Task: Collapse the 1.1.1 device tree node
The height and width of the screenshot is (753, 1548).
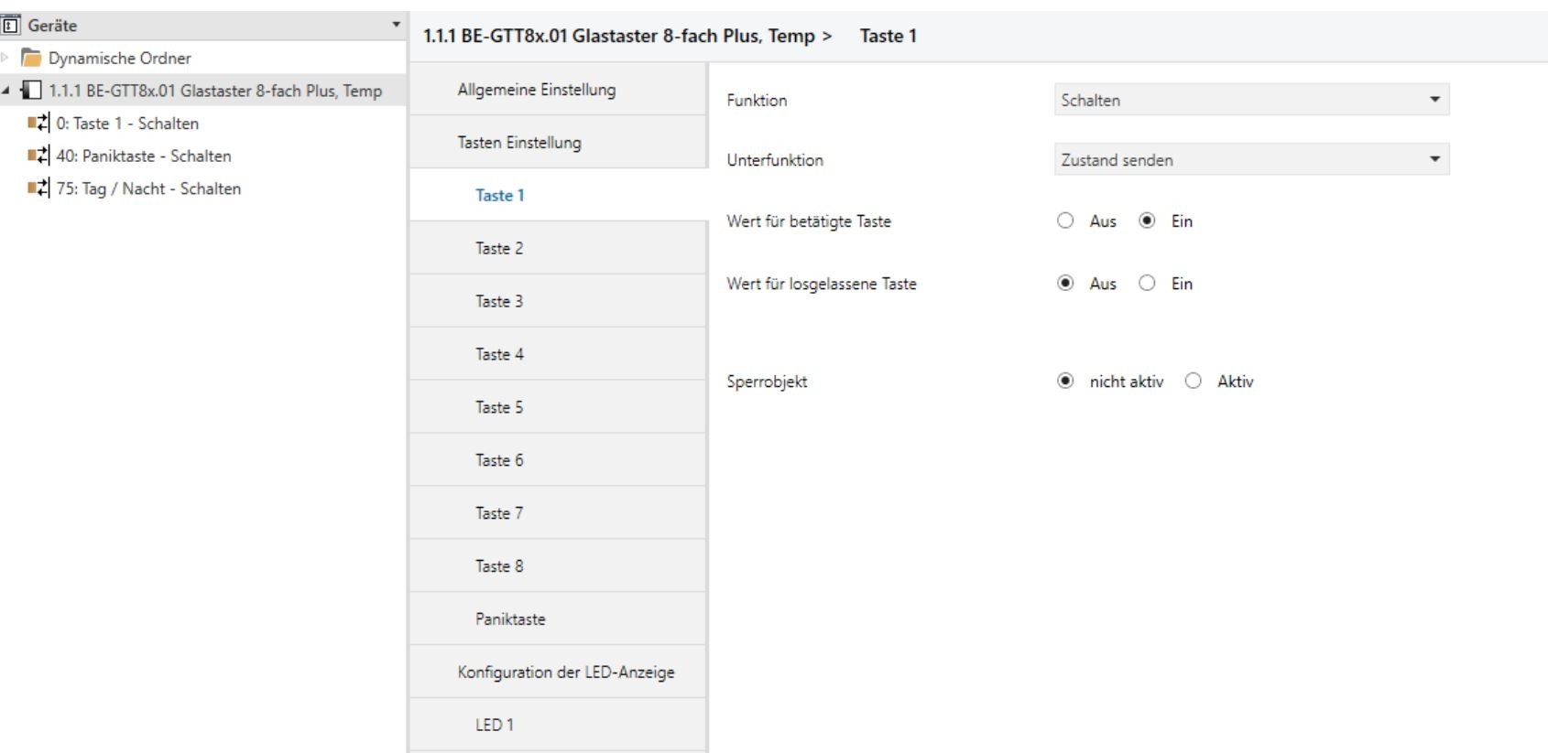Action: [x=7, y=91]
